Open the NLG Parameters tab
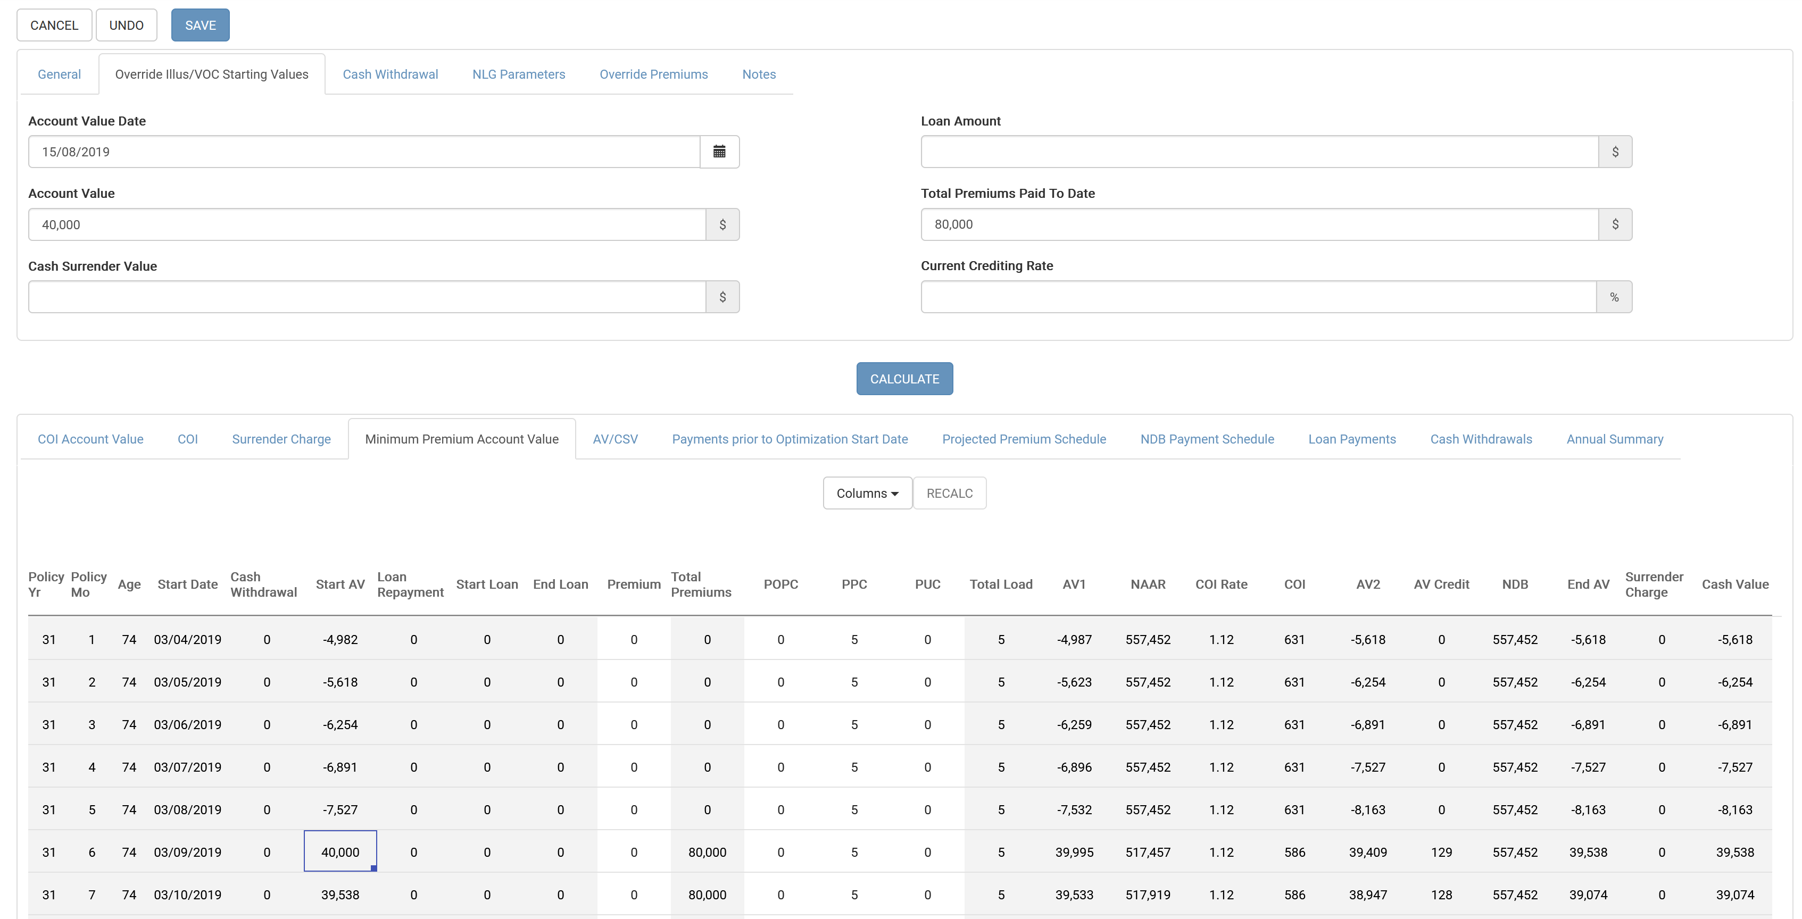The width and height of the screenshot is (1802, 919). 518,74
